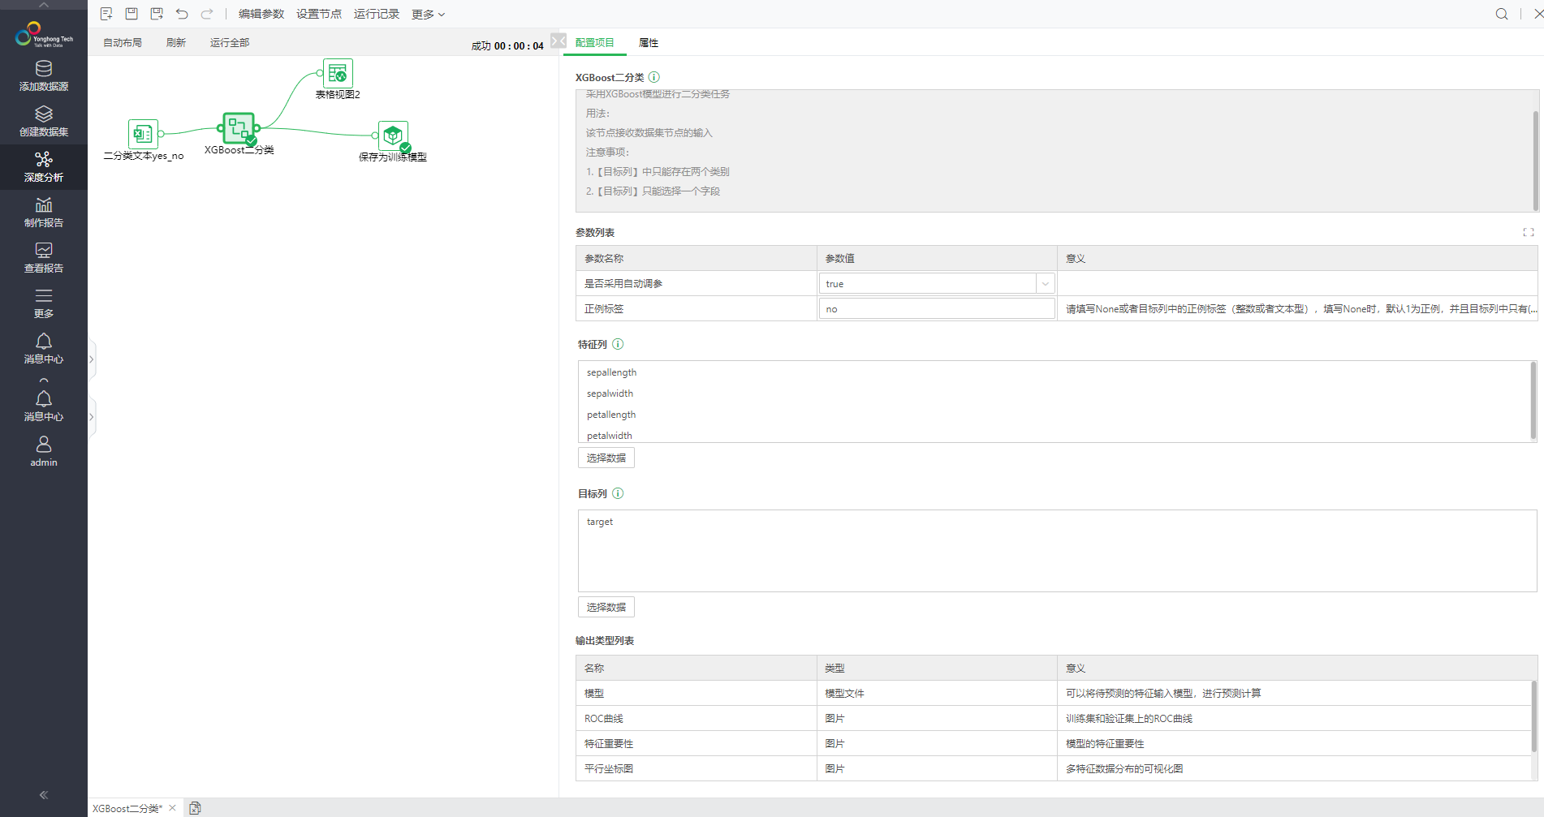The height and width of the screenshot is (817, 1544).
Task: Select the 二分类文本yes_no data node
Action: (143, 134)
